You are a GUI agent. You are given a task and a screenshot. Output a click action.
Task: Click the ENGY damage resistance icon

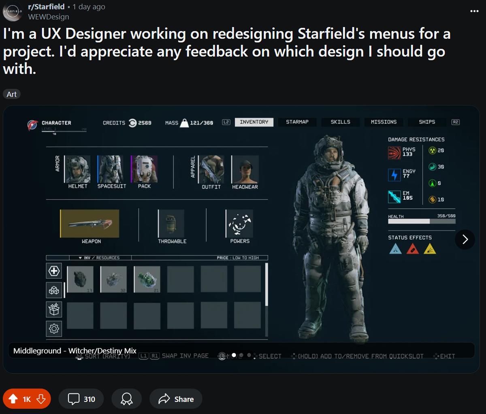394,175
